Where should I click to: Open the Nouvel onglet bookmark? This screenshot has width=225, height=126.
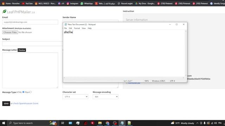tap(125, 3)
